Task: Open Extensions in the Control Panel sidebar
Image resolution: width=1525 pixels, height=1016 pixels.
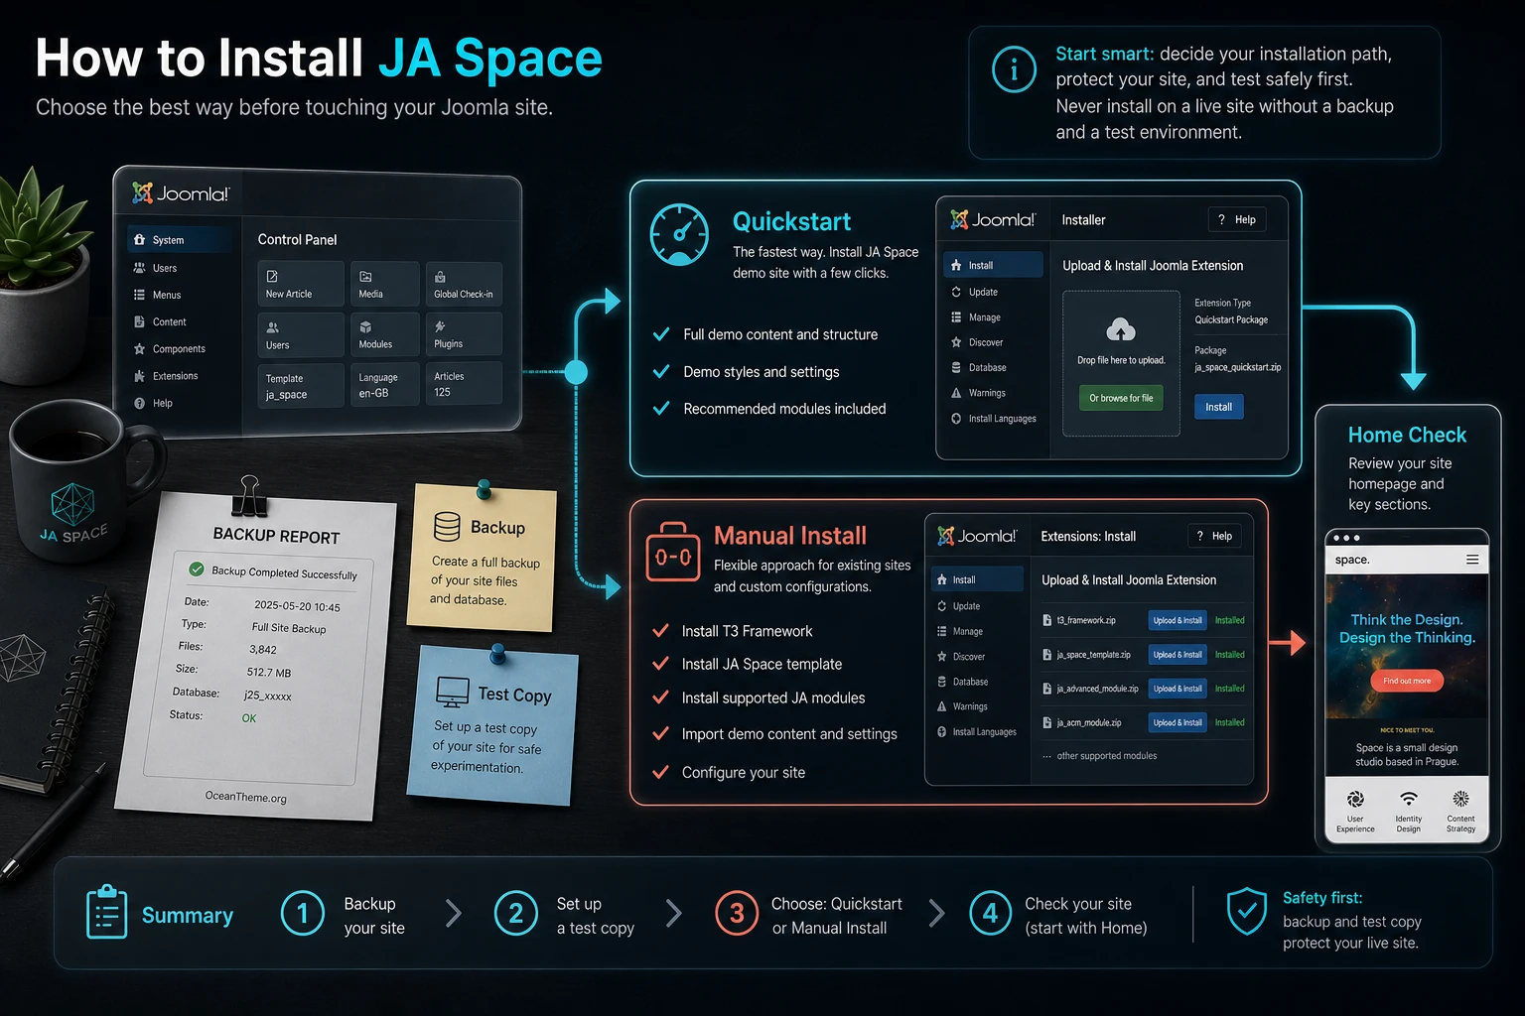Action: (165, 376)
